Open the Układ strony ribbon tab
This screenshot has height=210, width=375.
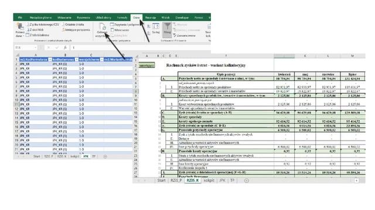coord(103,17)
